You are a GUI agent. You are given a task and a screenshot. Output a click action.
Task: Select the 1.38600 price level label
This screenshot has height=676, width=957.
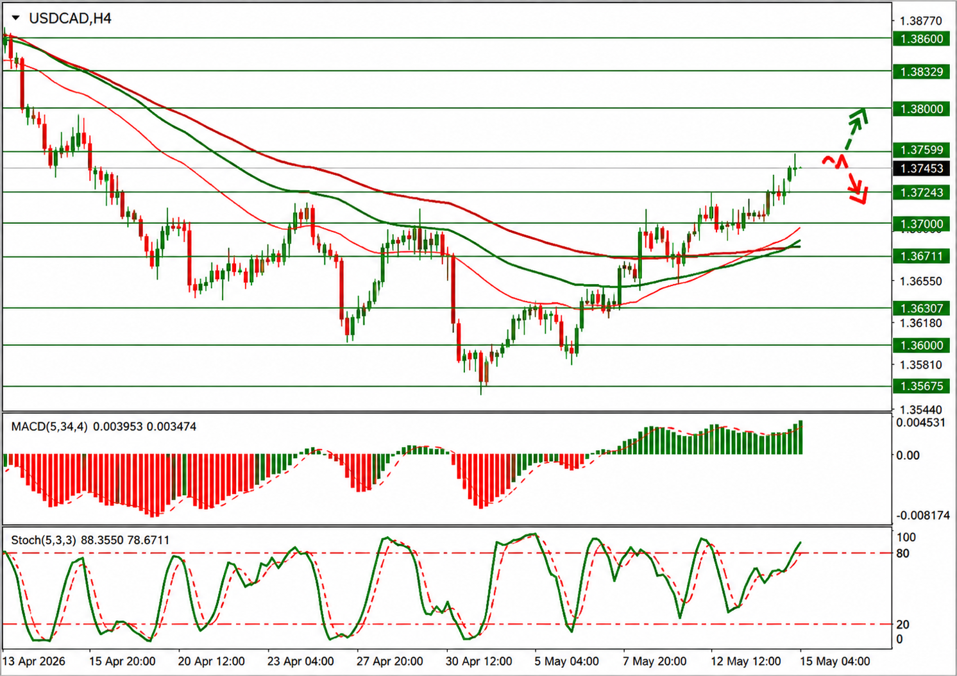point(921,39)
